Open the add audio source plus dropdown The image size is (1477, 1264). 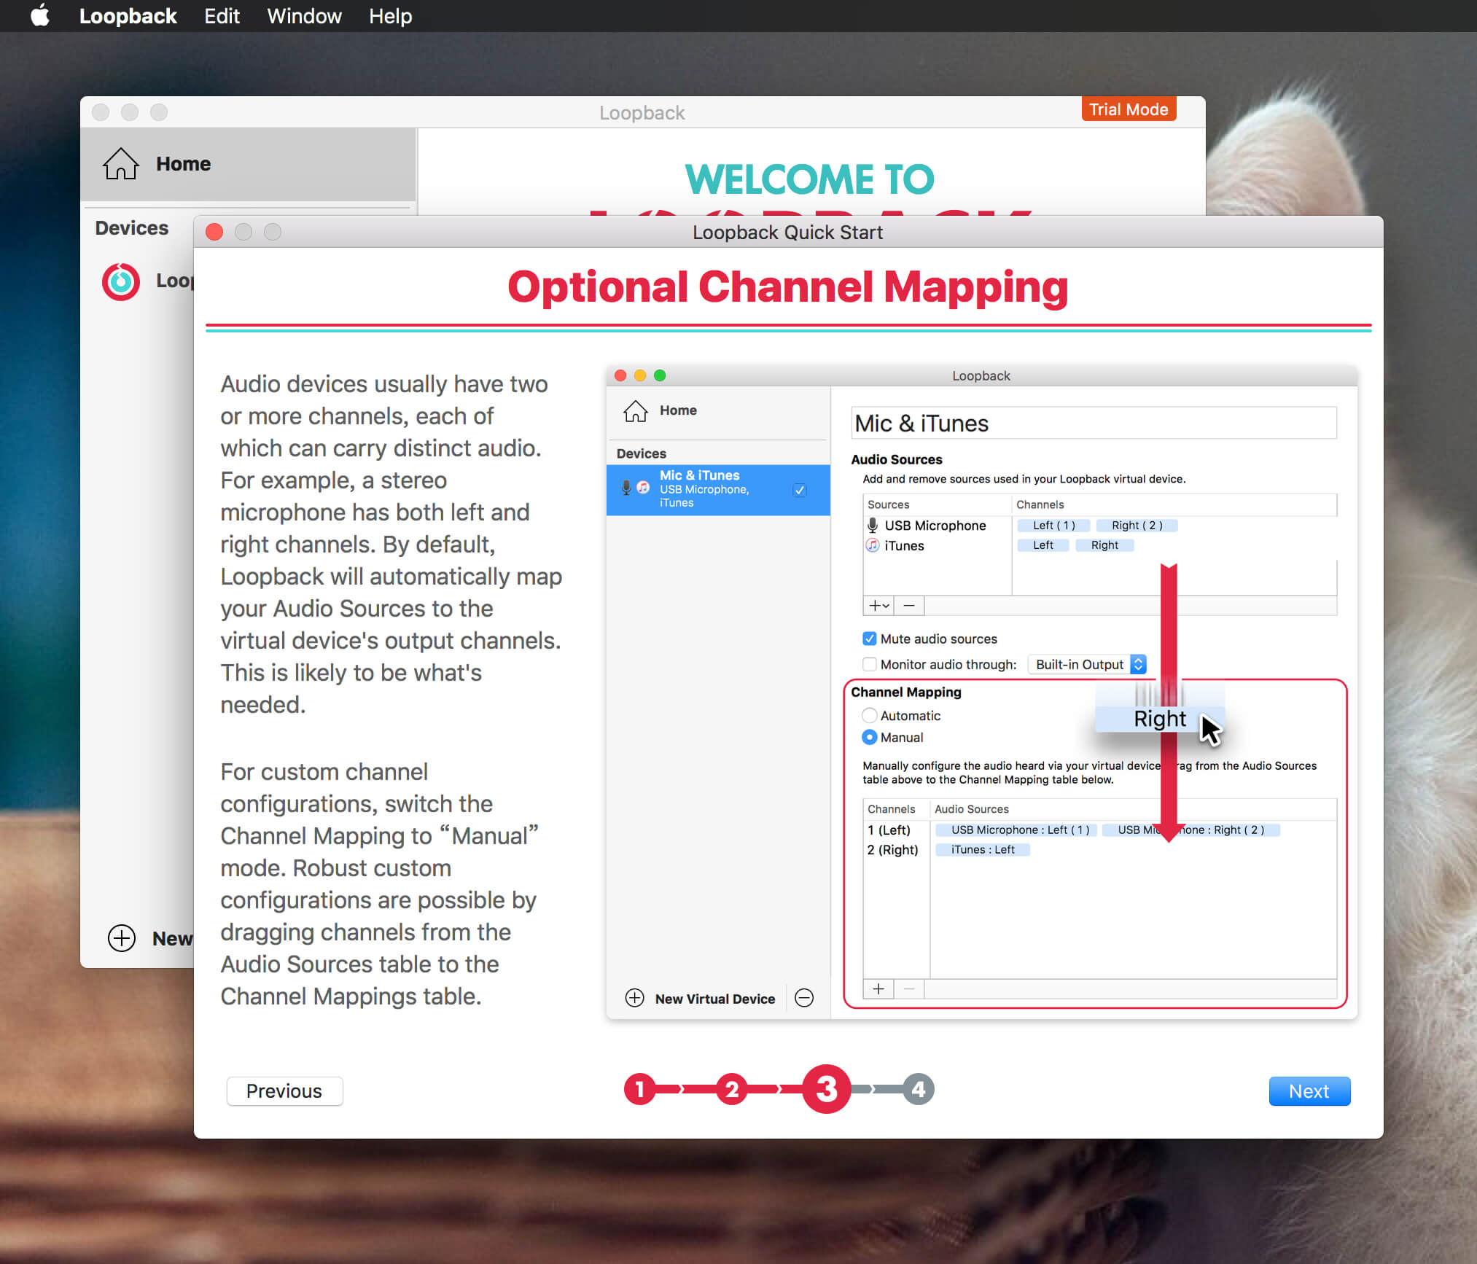pyautogui.click(x=878, y=606)
